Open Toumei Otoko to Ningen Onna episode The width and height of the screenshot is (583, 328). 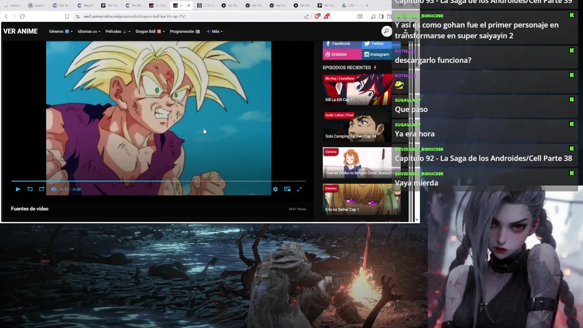[x=357, y=162]
